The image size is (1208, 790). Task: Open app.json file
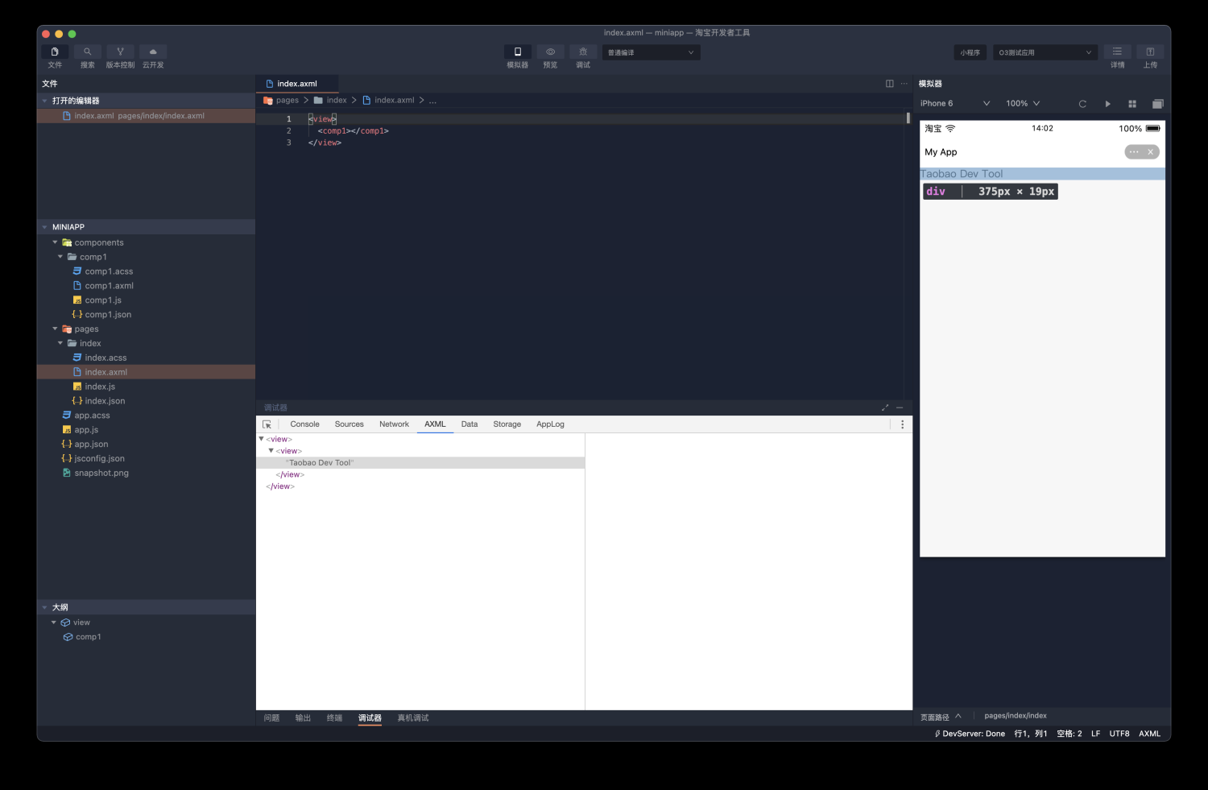pos(91,445)
